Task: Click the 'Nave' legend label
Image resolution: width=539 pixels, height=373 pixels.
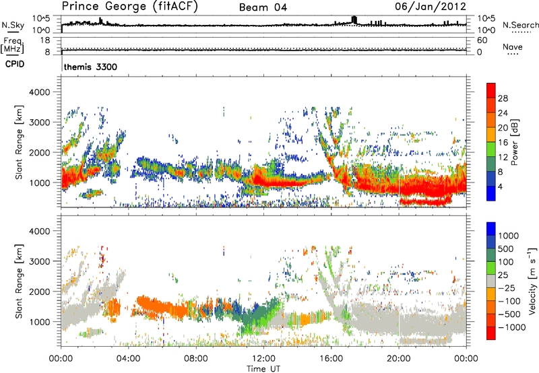Action: 513,47
